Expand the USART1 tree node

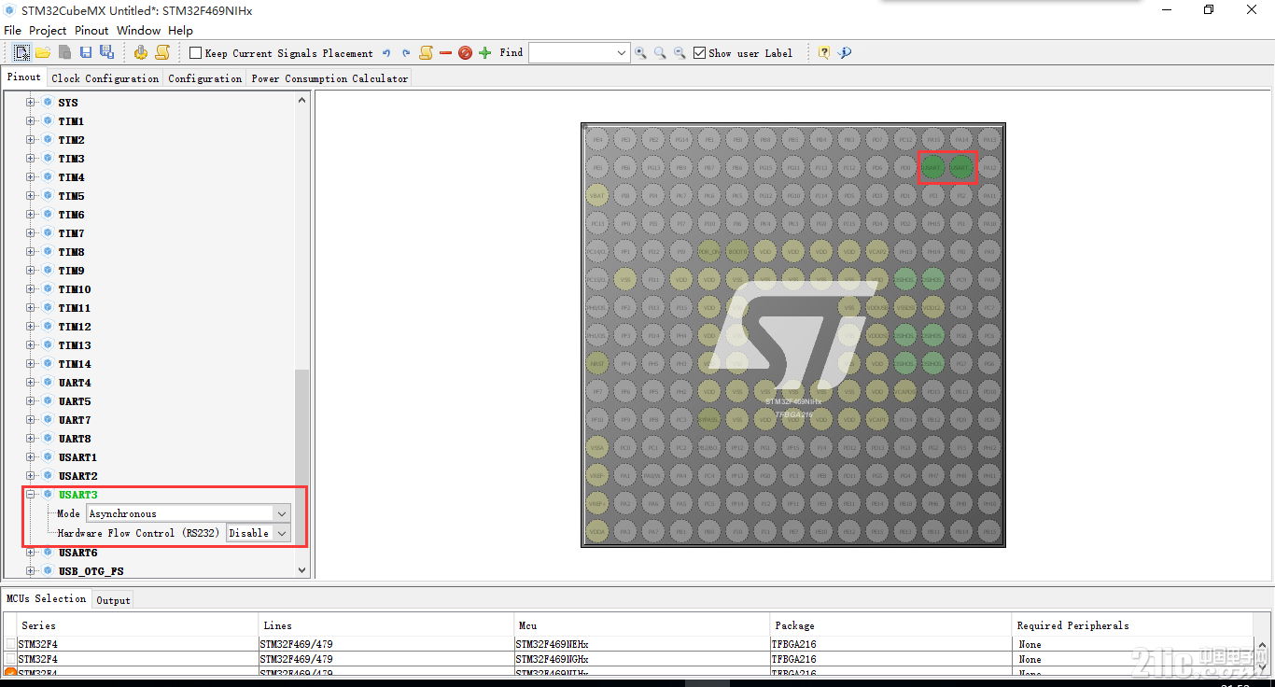(31, 457)
